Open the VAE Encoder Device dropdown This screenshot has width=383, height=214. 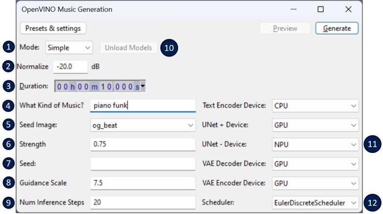(315, 183)
